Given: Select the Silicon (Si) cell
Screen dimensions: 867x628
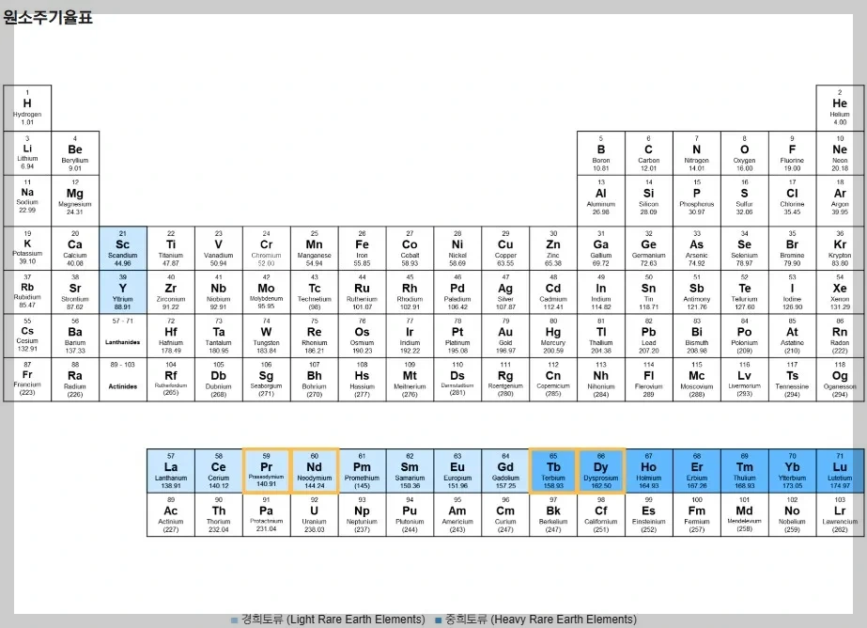Looking at the screenshot, I should click(648, 201).
